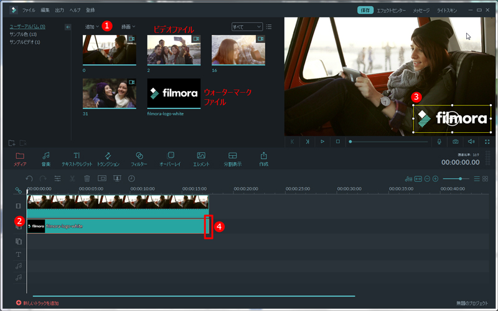Select video thumbnail labeled 0
The width and height of the screenshot is (498, 311).
[110, 50]
